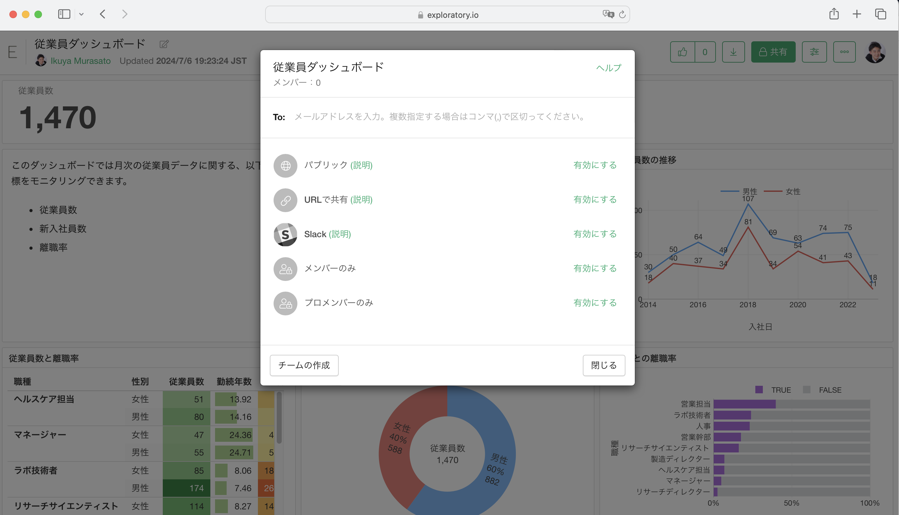The height and width of the screenshot is (515, 899).
Task: Open the Safari share icon
Action: point(834,14)
